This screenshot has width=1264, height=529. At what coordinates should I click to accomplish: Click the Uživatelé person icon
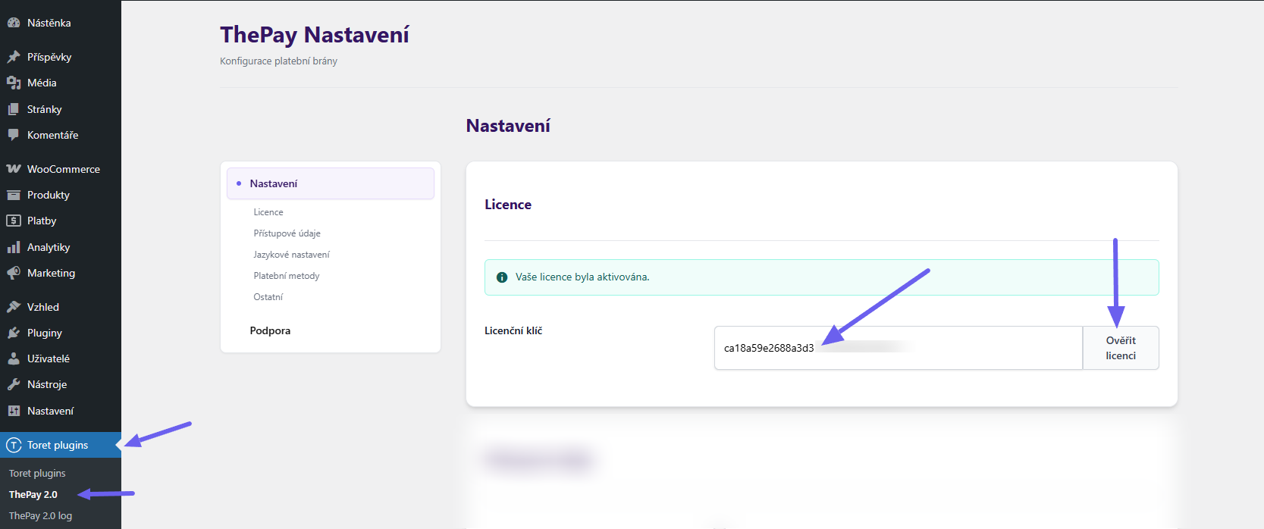tap(14, 358)
